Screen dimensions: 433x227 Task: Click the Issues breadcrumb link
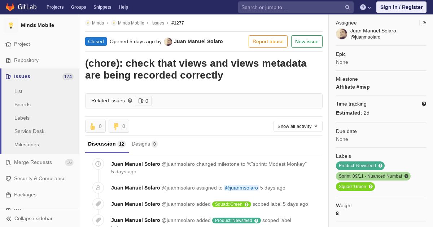point(158,23)
